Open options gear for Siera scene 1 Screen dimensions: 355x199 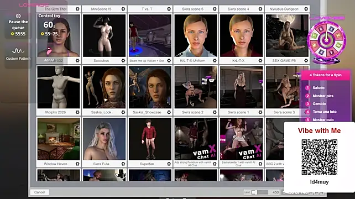click(x=260, y=112)
